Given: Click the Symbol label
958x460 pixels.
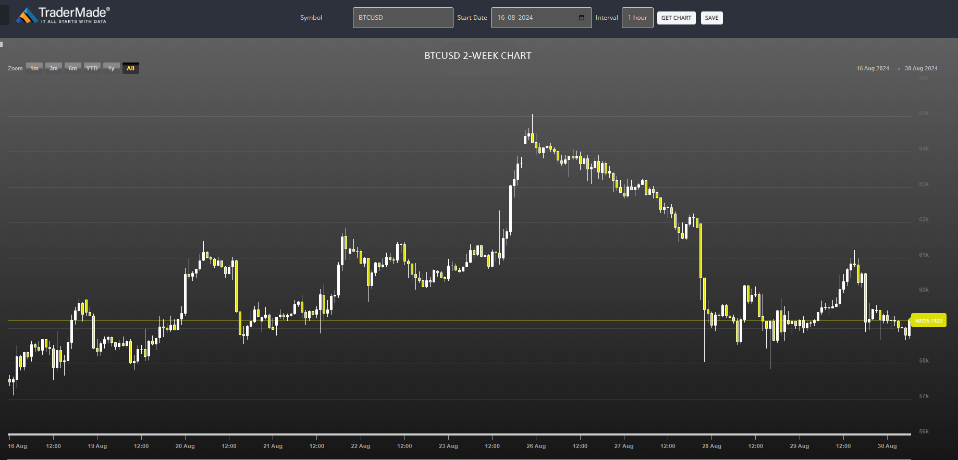Looking at the screenshot, I should (311, 18).
